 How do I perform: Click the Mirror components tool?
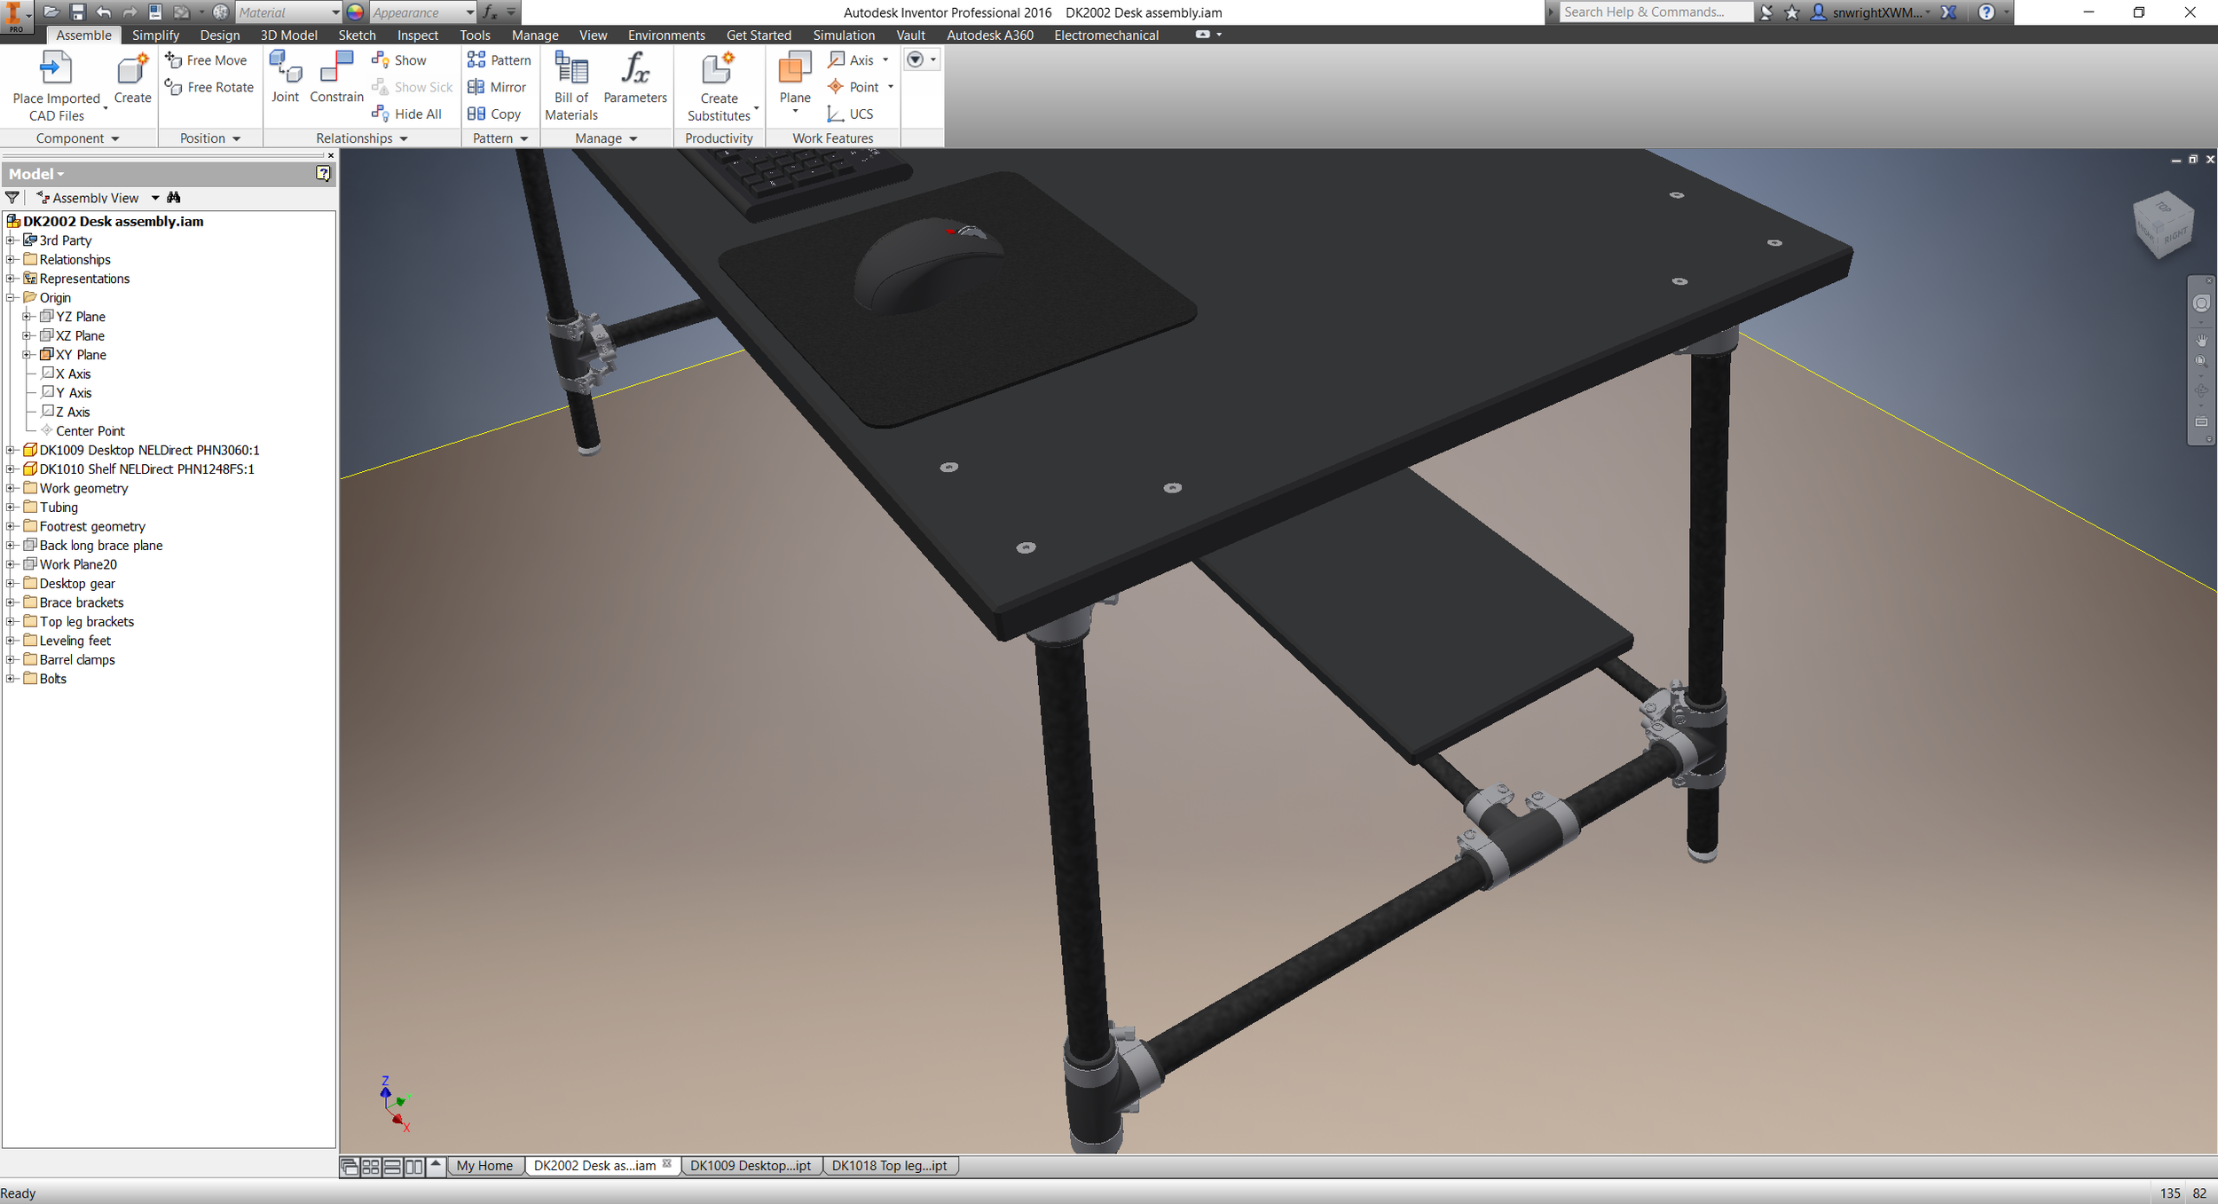(x=497, y=87)
